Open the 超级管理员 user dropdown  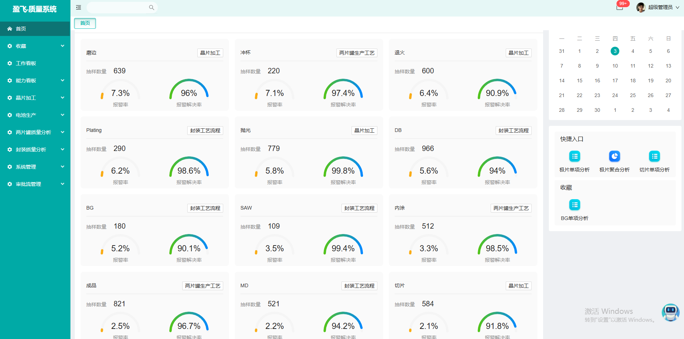point(664,8)
